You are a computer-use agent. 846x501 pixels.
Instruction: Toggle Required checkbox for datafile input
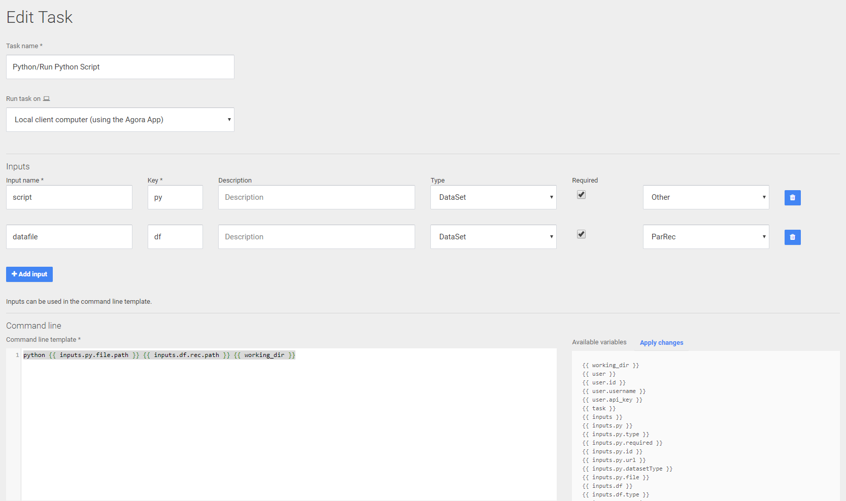point(581,234)
